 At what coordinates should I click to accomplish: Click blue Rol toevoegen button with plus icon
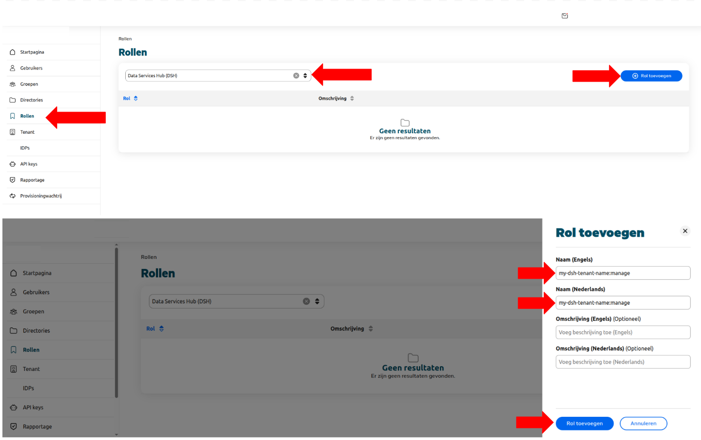651,76
